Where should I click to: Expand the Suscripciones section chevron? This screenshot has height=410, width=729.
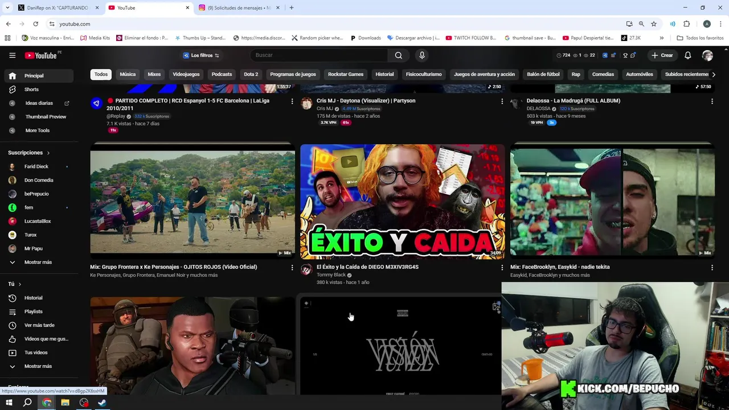[48, 153]
